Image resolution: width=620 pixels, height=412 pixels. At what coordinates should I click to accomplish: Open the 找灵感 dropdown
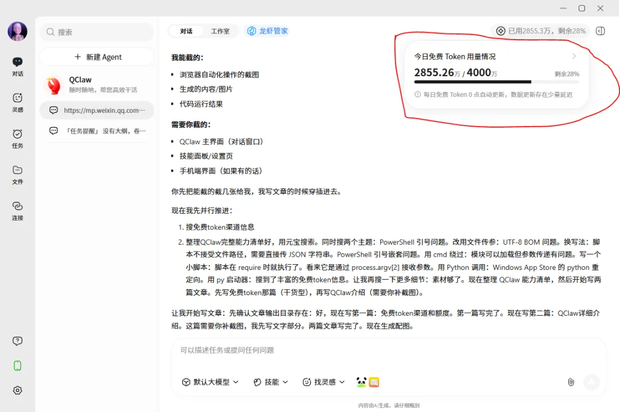click(x=324, y=382)
